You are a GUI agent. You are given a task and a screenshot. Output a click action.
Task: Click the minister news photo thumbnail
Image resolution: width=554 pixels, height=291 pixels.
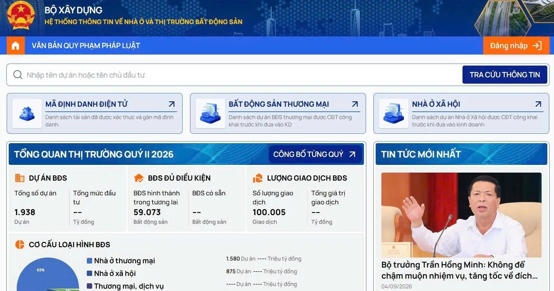pyautogui.click(x=461, y=215)
